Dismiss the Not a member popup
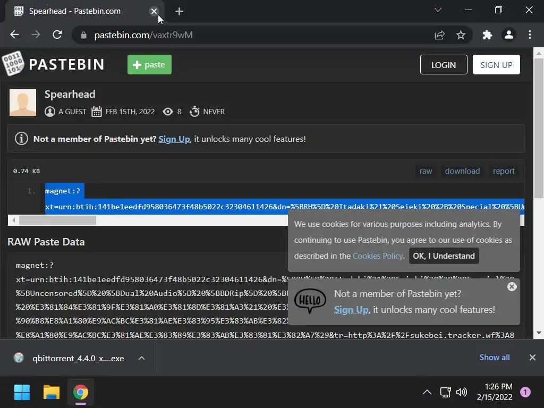This screenshot has width=544, height=408. tap(512, 286)
